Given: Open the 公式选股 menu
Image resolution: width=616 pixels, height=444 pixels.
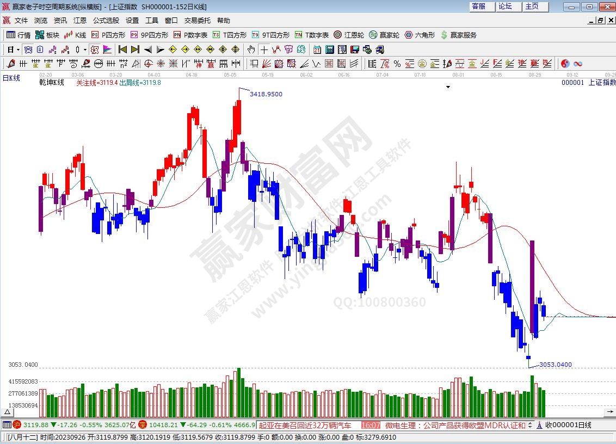Looking at the screenshot, I should click(x=106, y=20).
